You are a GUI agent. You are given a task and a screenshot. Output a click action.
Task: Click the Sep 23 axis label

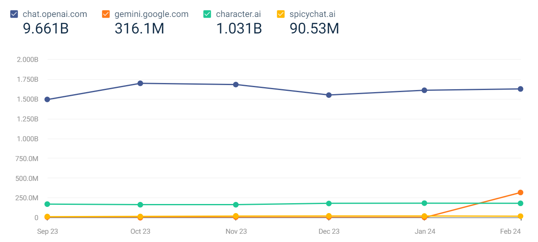pos(48,231)
